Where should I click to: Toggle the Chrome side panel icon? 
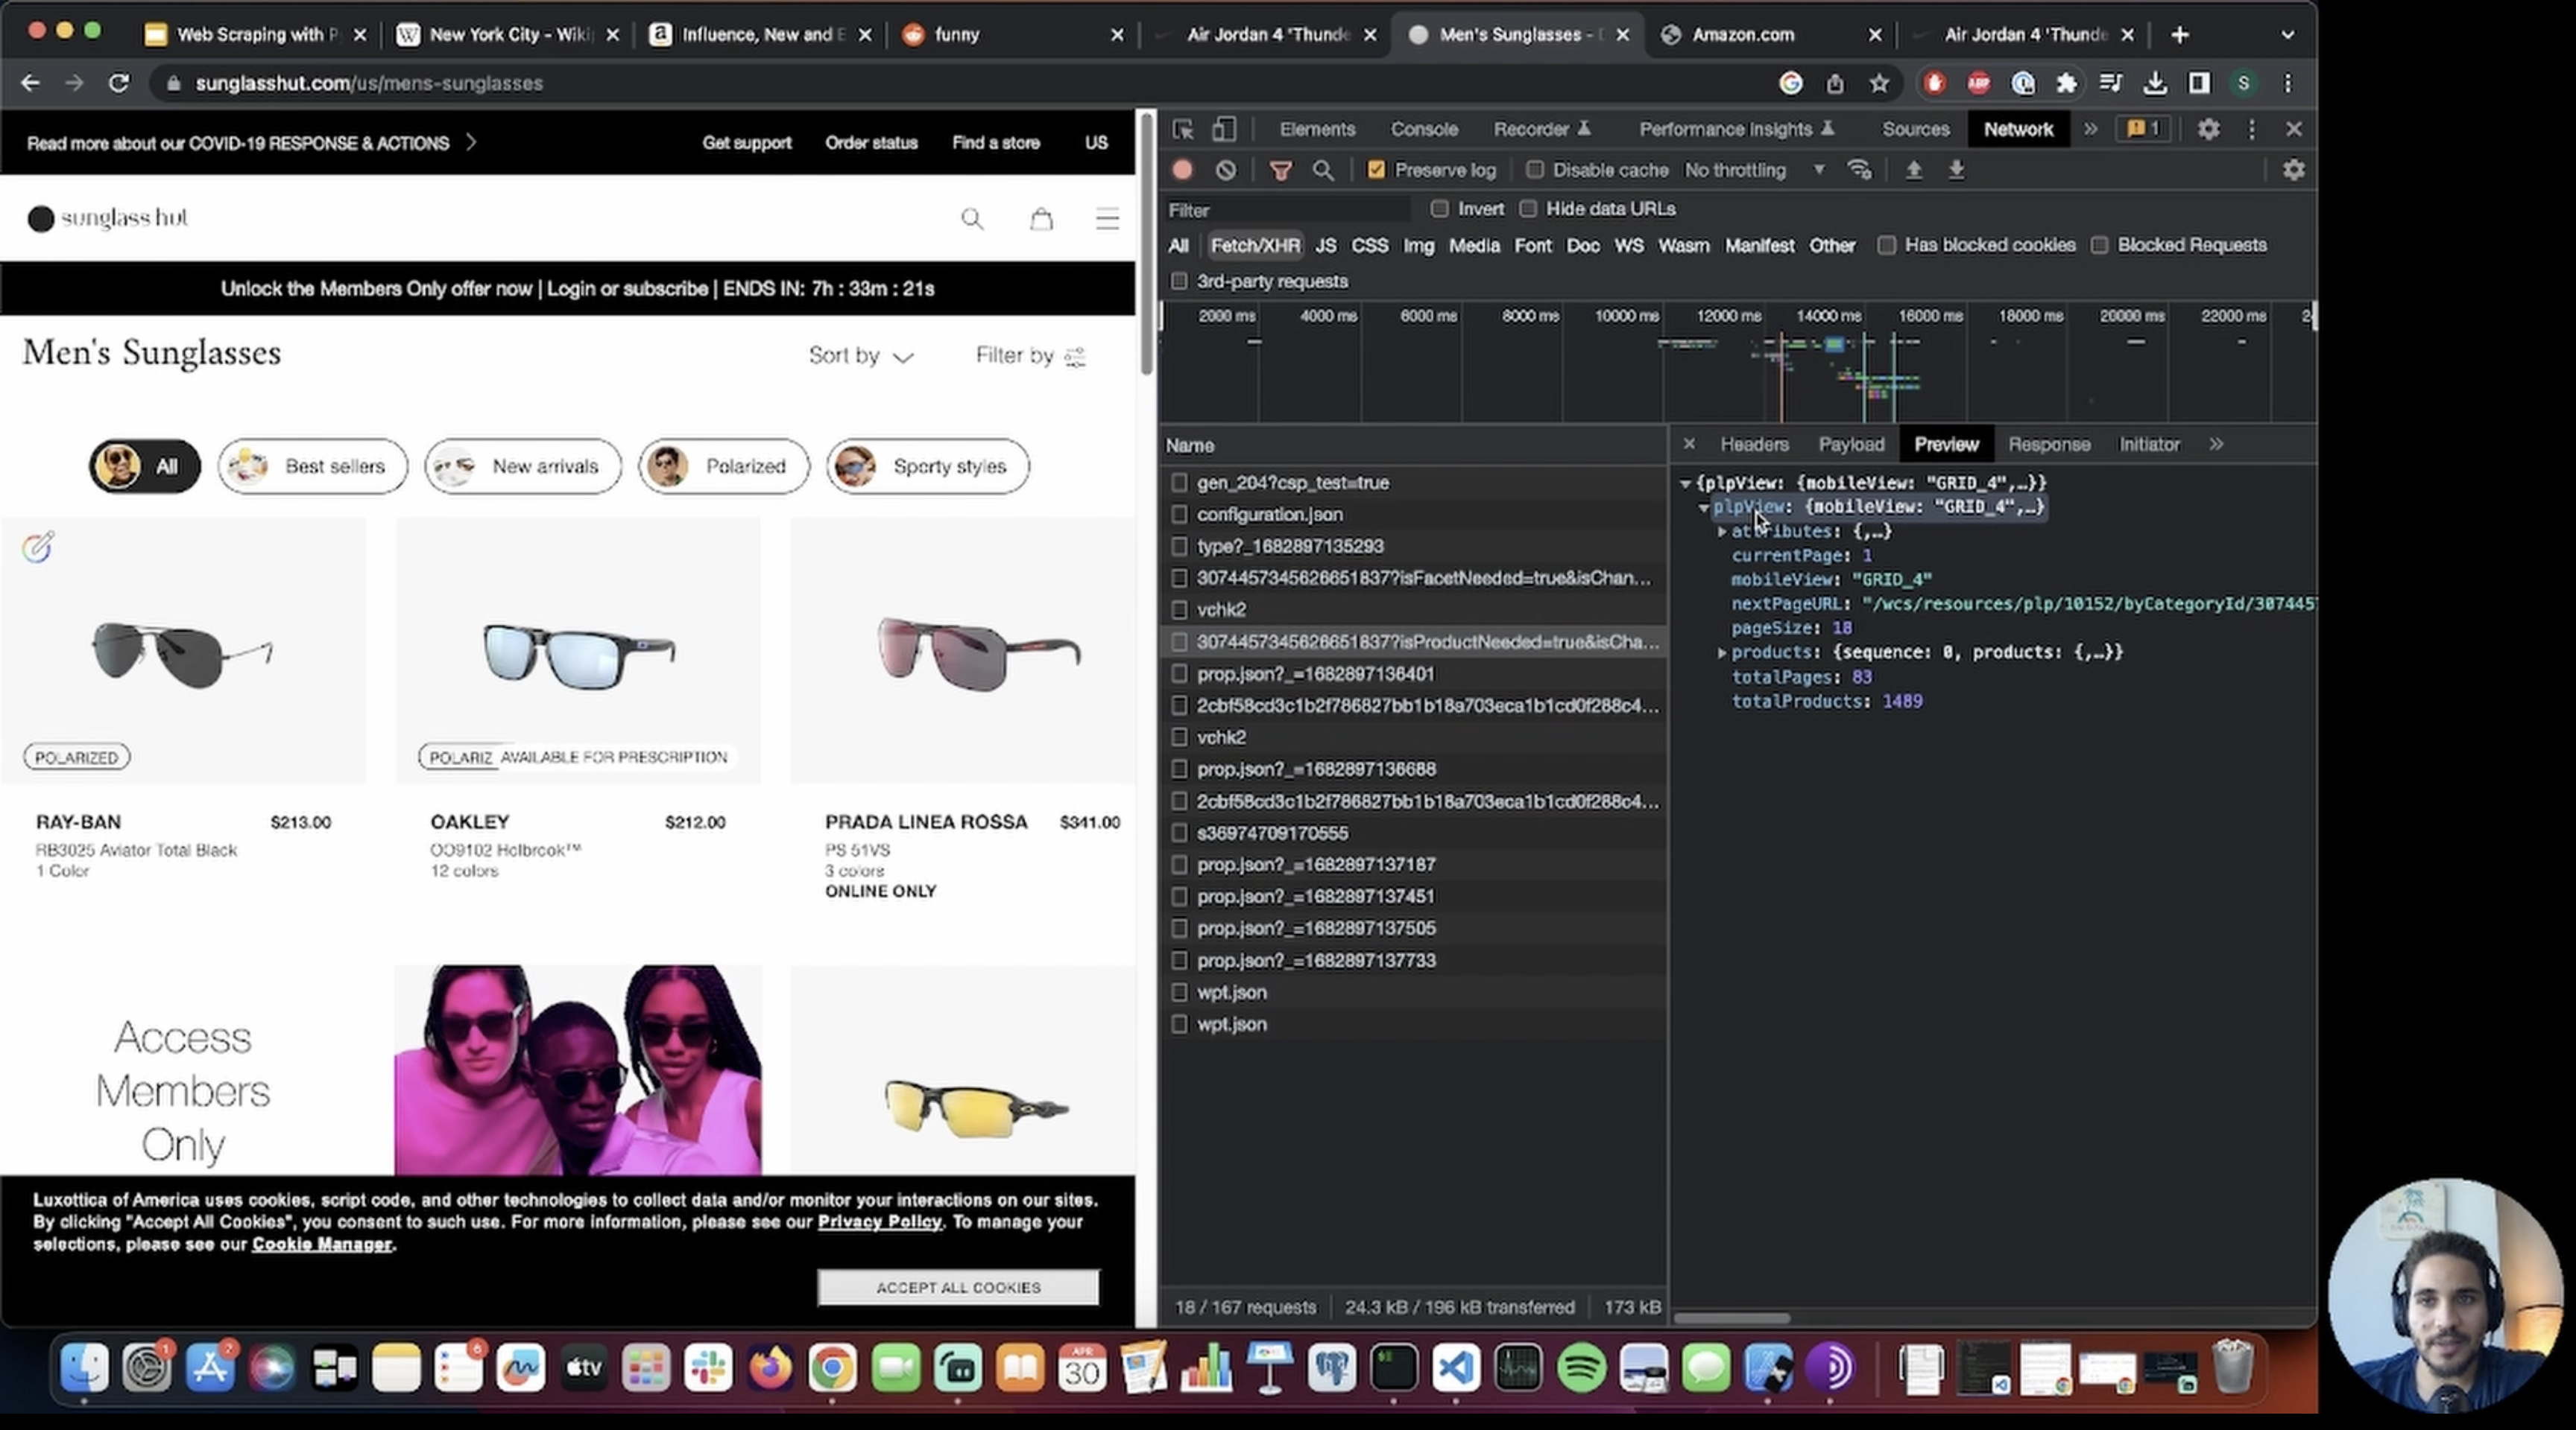pos(2199,83)
